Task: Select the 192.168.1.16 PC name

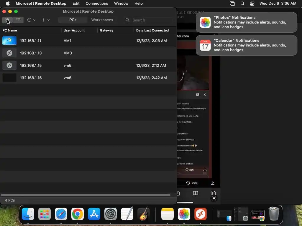Action: point(31,78)
